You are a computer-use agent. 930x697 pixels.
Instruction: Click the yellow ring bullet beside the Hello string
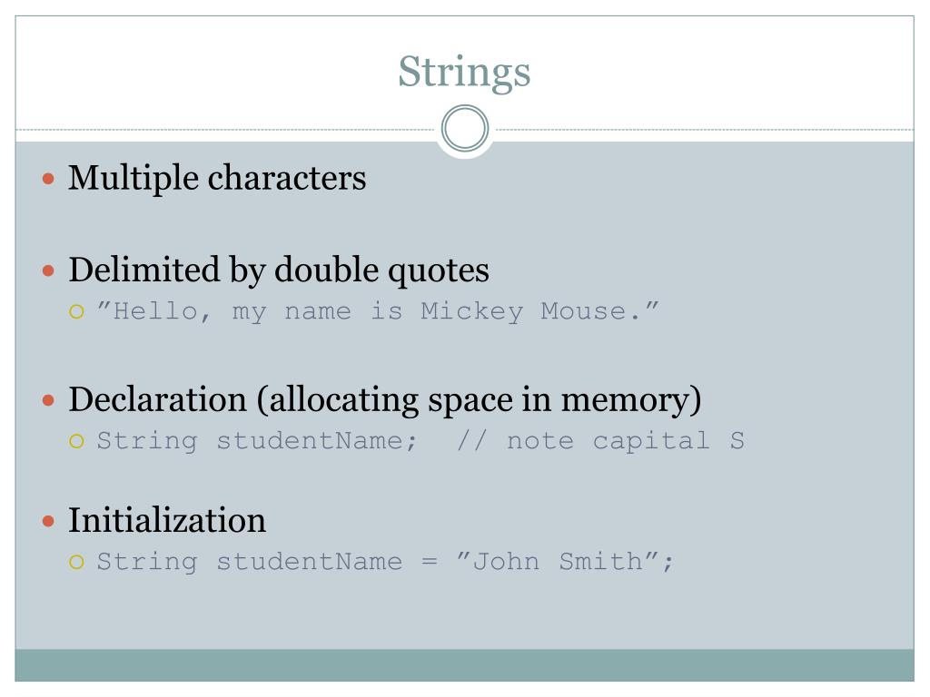[x=76, y=312]
